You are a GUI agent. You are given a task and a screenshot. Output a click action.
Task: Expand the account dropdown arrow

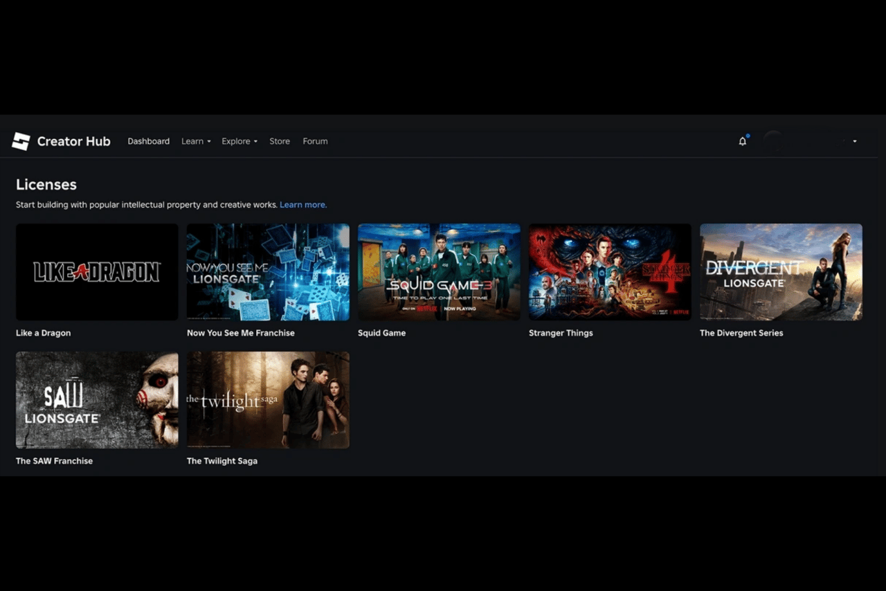pos(855,141)
